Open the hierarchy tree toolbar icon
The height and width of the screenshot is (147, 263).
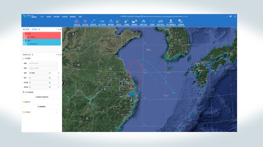click(x=144, y=22)
